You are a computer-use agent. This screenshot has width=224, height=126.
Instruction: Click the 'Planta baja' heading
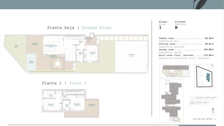click(x=61, y=28)
